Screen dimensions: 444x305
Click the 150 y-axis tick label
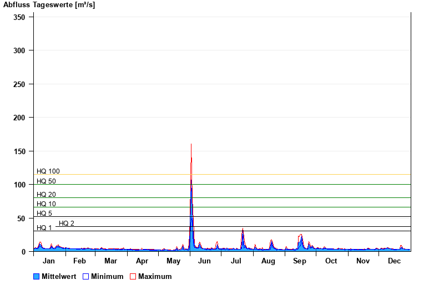click(19, 151)
